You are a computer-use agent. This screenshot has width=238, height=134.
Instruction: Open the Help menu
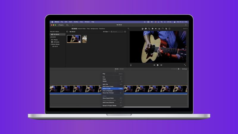[x=93, y=22]
